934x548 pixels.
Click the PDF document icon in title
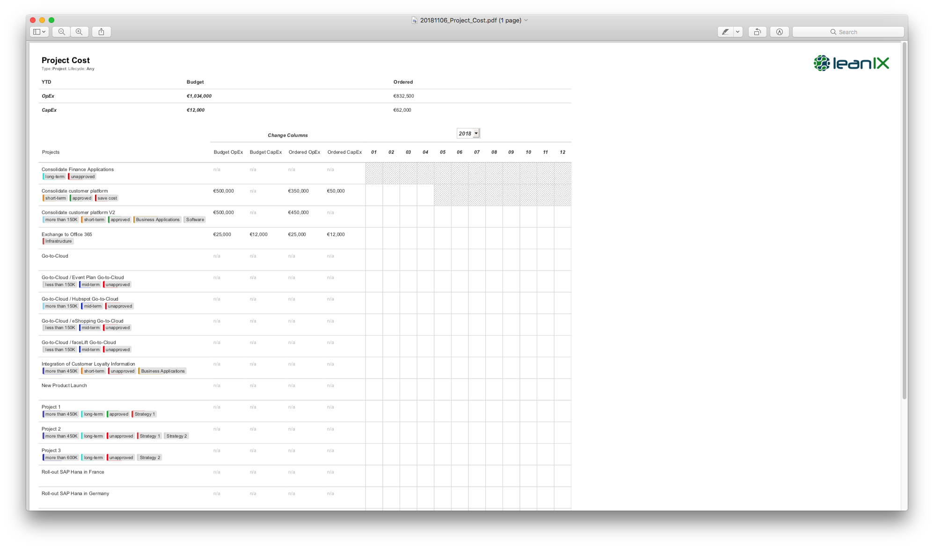pos(415,20)
